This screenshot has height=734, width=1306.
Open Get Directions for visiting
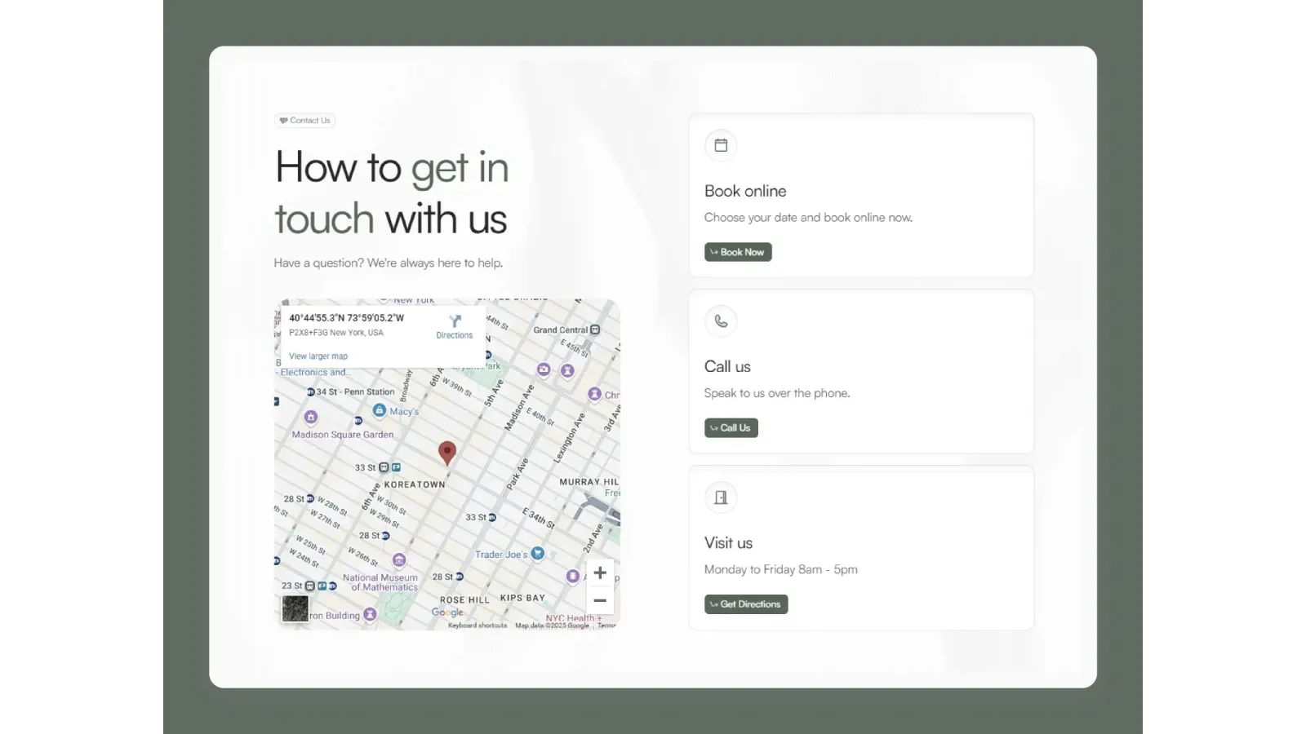coord(746,604)
